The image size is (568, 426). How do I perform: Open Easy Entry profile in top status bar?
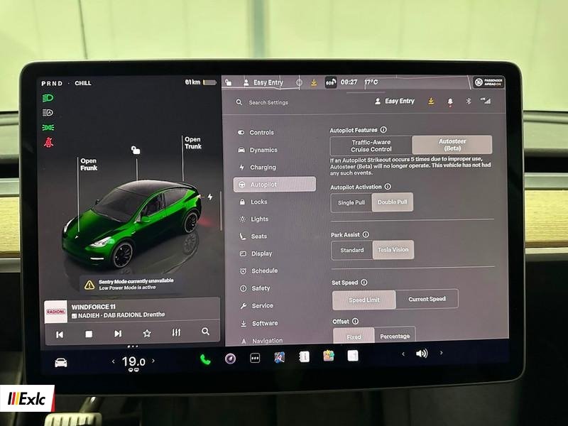click(x=263, y=82)
